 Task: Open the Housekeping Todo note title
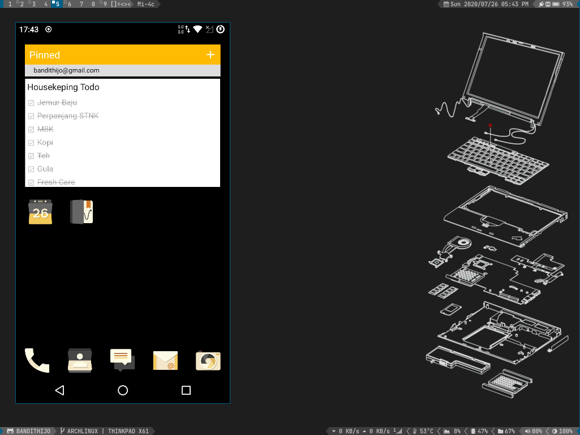pos(63,87)
